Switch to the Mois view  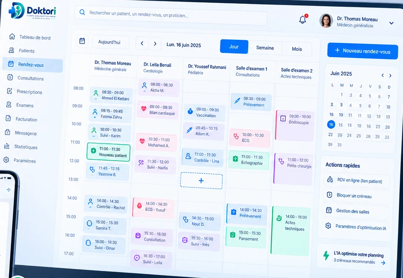[297, 49]
